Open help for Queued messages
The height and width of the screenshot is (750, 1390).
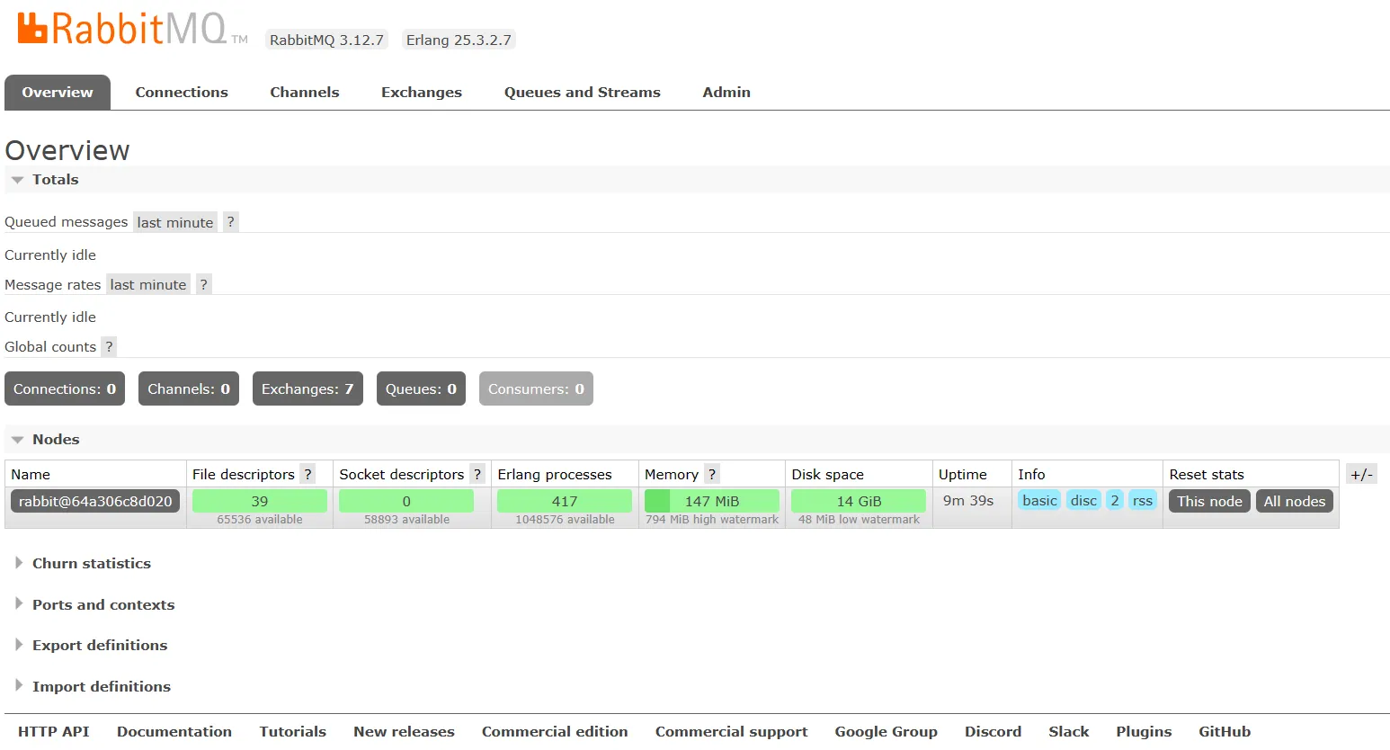[x=231, y=222]
